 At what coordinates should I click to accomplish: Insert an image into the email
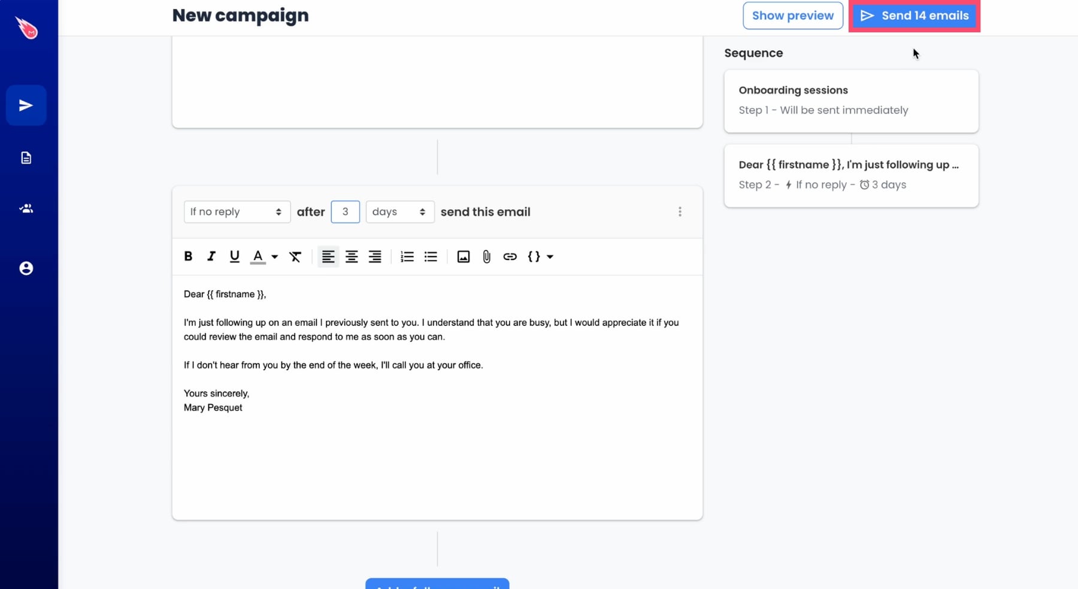pos(463,256)
